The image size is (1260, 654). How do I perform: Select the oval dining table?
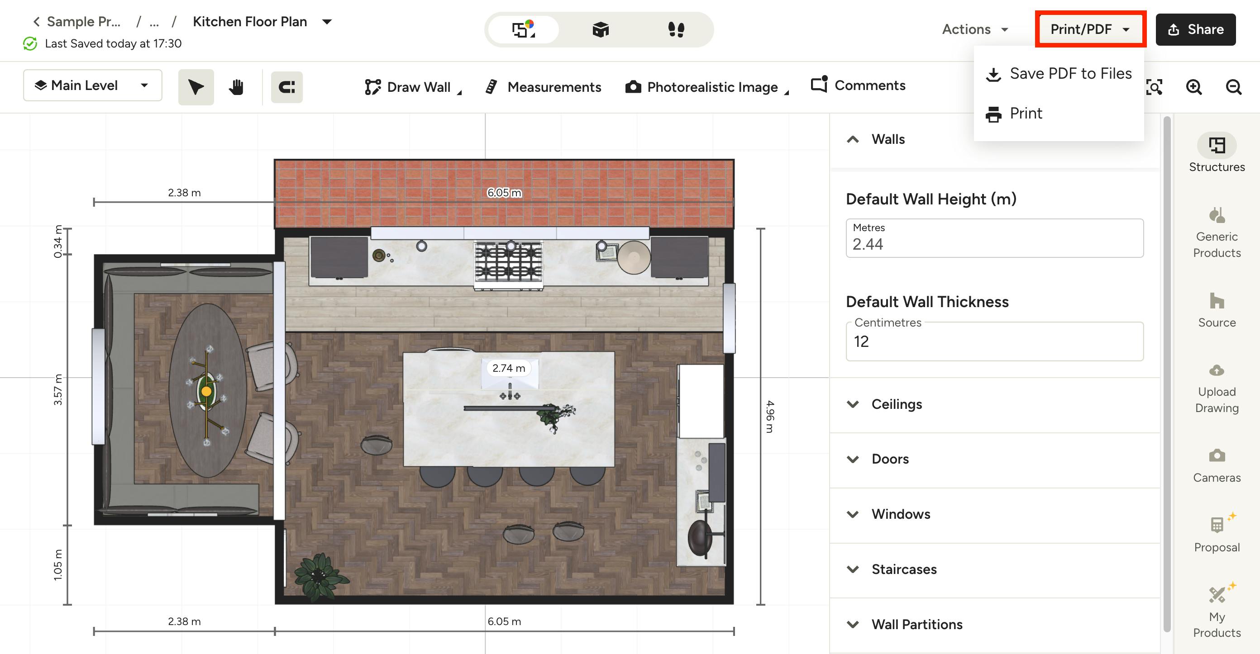(x=207, y=390)
